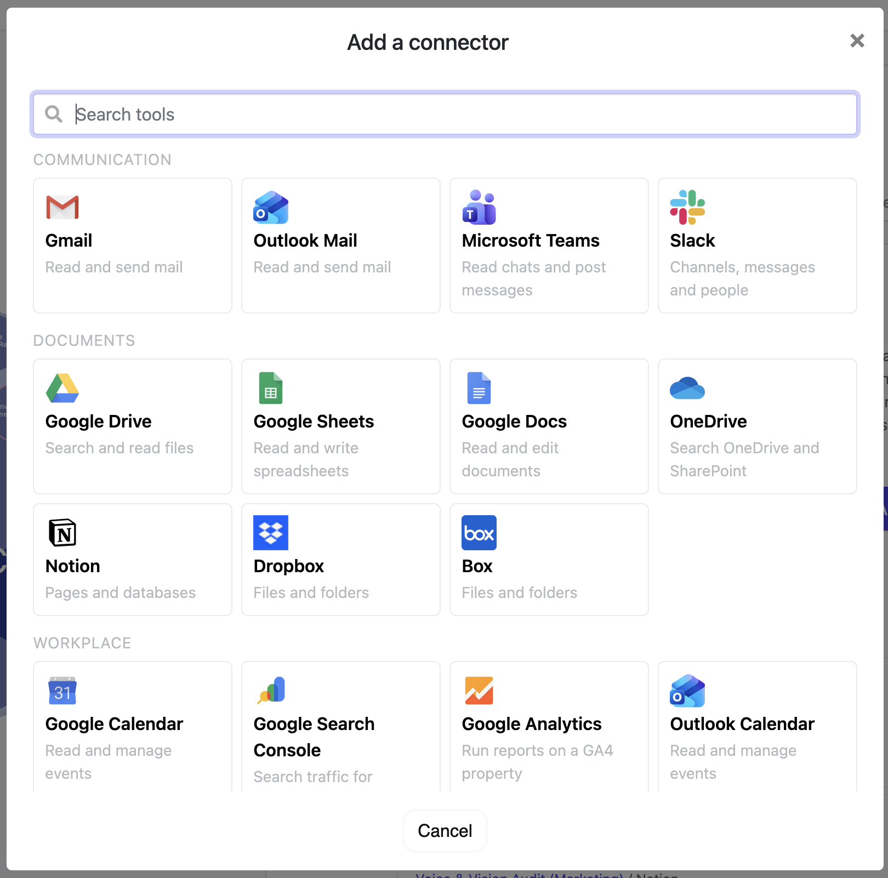Choose the Microsoft Teams logo icon

point(479,207)
